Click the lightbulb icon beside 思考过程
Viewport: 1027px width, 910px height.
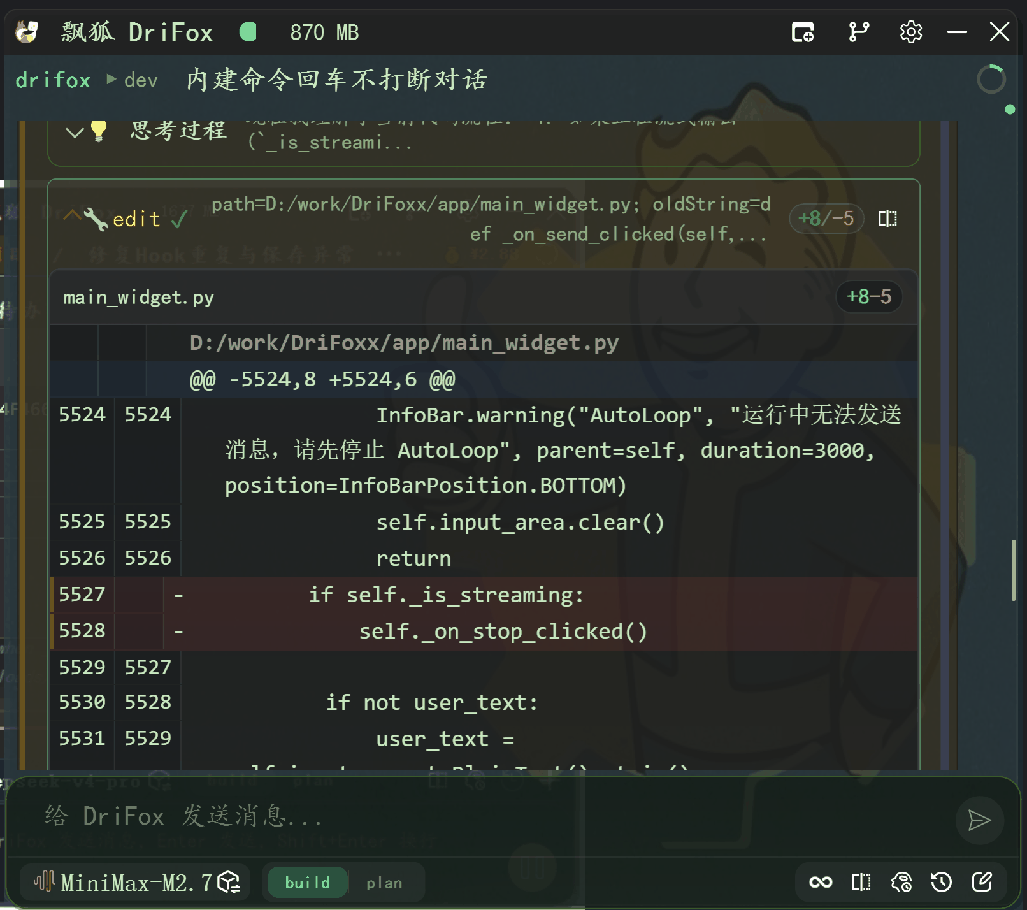click(99, 131)
